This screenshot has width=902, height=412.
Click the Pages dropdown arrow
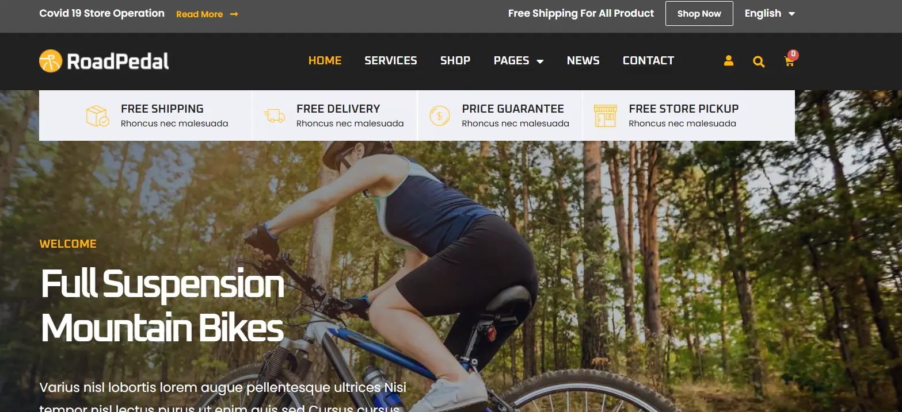(x=540, y=61)
